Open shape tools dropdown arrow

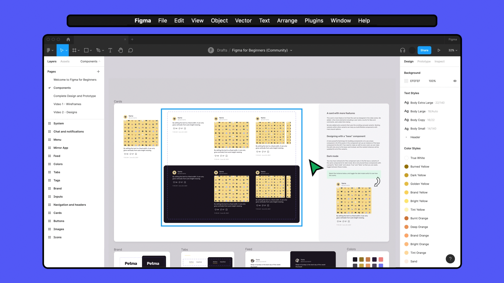point(91,51)
